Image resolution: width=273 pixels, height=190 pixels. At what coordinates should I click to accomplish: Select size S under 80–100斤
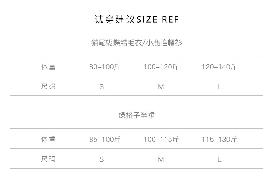pos(102,87)
